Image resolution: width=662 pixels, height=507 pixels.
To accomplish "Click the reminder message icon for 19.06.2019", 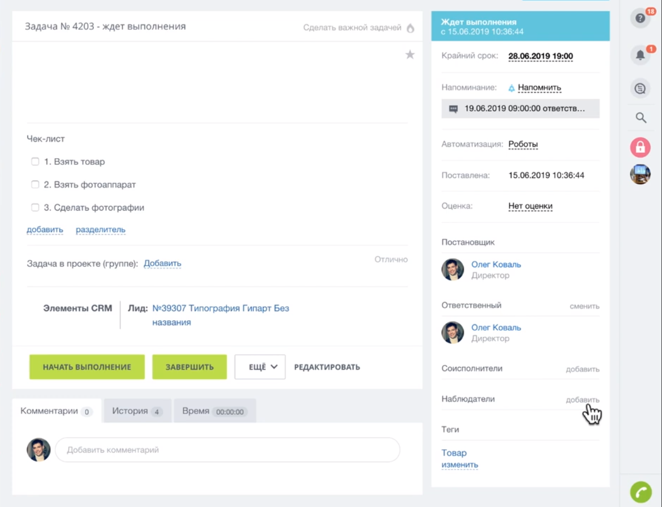I will [453, 109].
